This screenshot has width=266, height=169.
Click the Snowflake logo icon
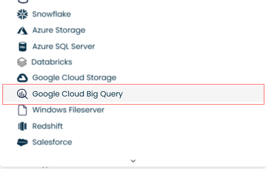[x=23, y=14]
